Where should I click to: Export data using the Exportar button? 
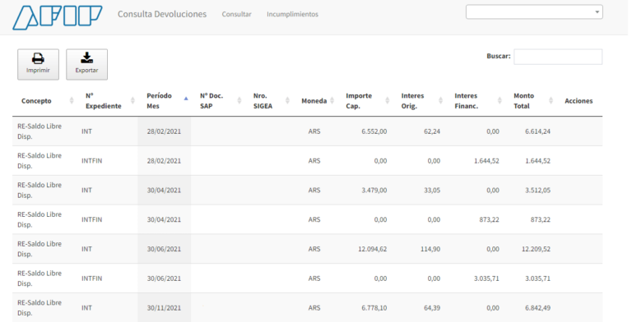coord(86,64)
